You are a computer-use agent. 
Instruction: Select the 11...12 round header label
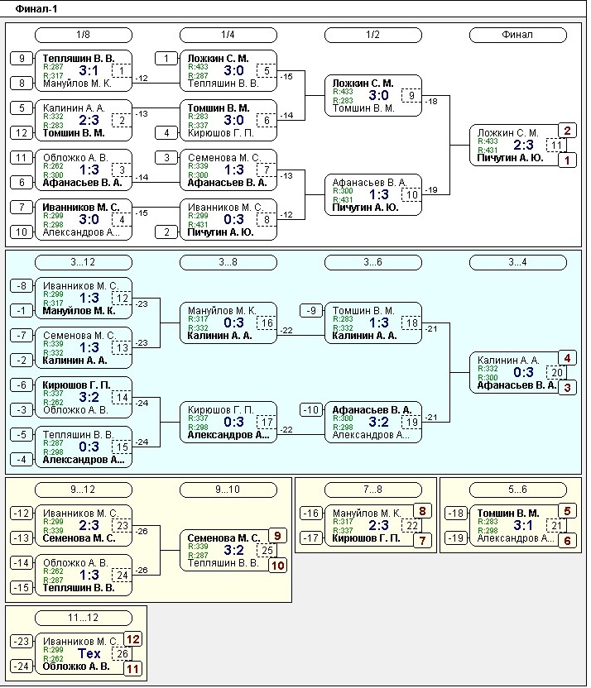pyautogui.click(x=84, y=618)
